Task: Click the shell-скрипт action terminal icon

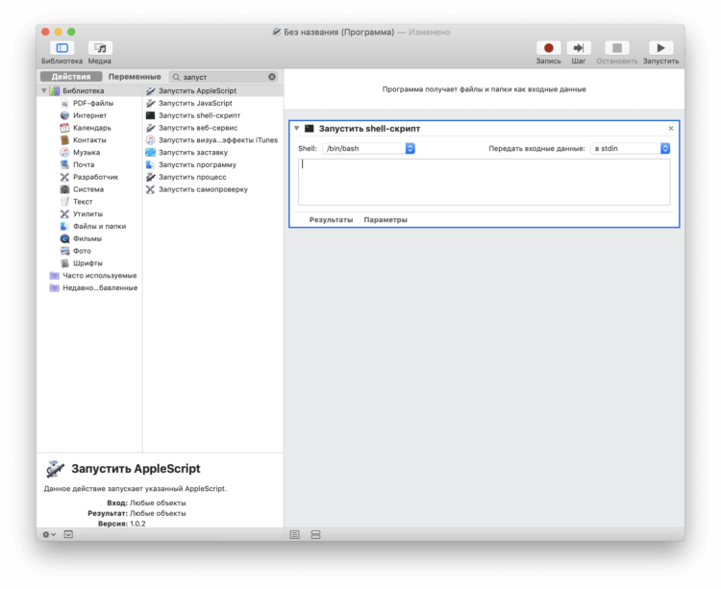Action: pyautogui.click(x=310, y=128)
